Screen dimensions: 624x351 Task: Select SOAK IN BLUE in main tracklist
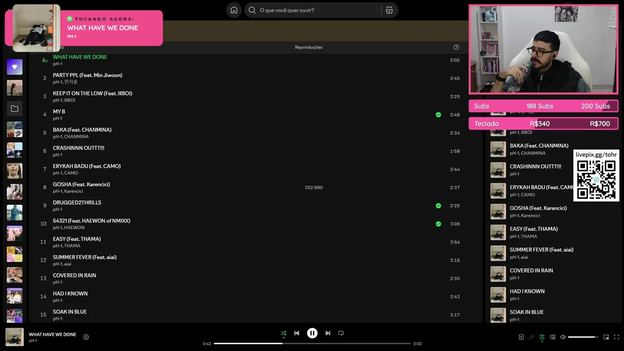pos(70,312)
